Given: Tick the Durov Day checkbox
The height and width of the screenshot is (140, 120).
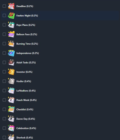Looking at the screenshot, I should 4,119.
